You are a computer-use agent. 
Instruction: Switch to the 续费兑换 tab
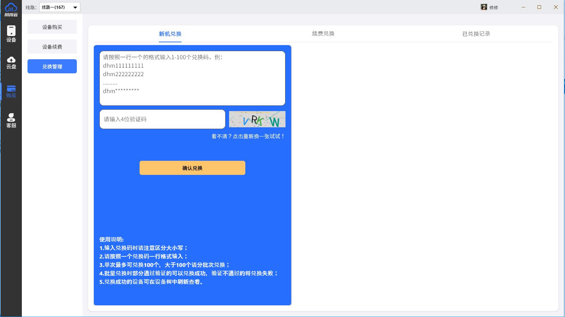(323, 34)
